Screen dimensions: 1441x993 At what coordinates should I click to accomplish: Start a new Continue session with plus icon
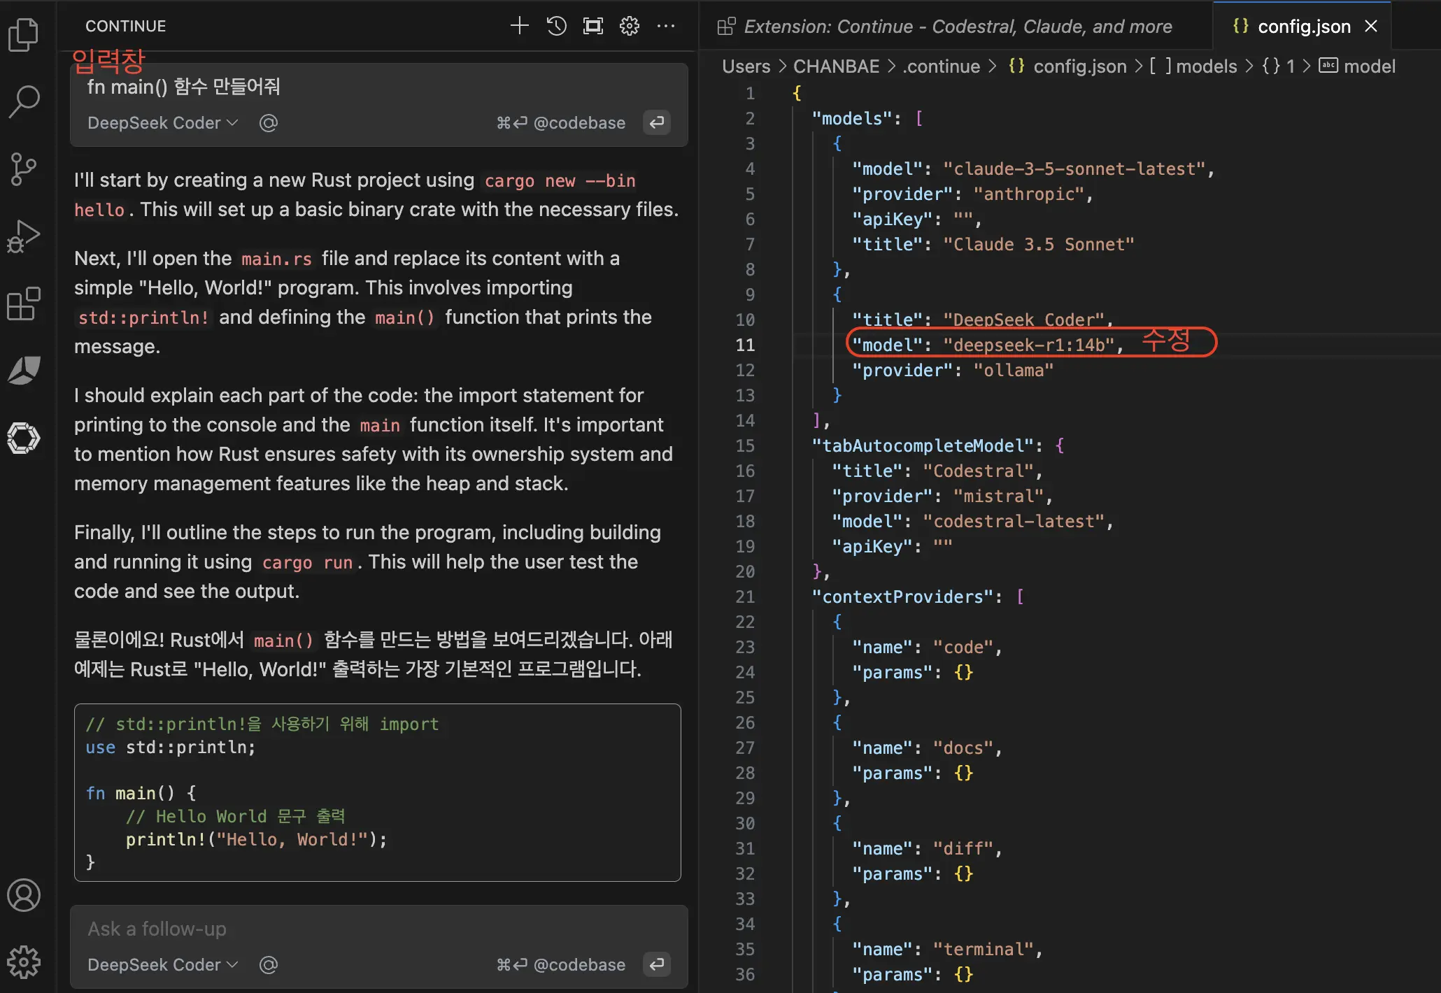point(519,27)
